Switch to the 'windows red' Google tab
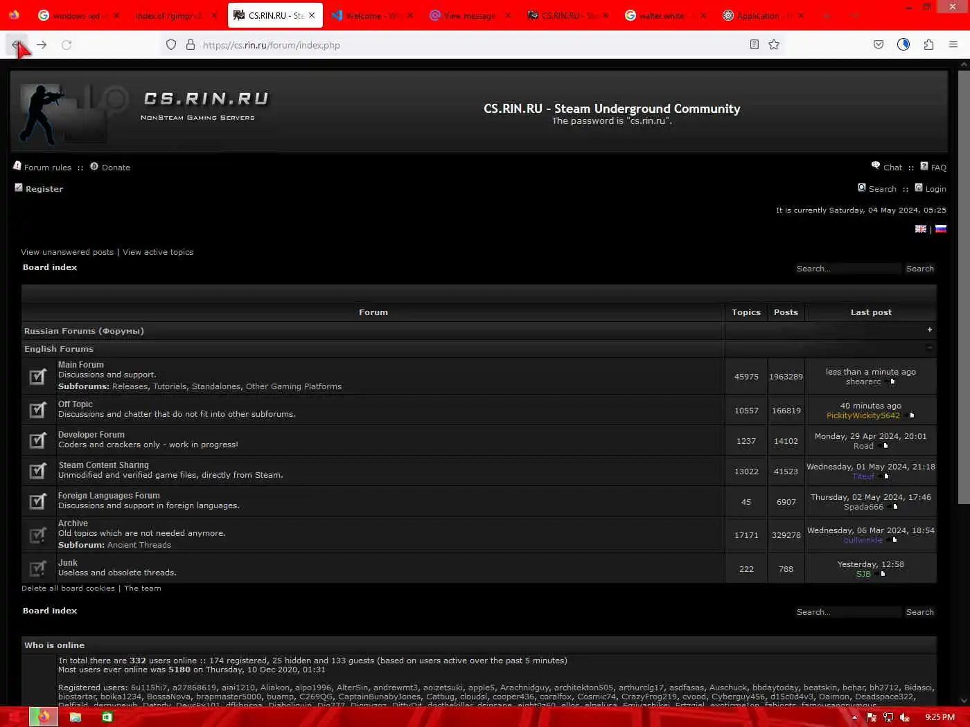 (78, 15)
